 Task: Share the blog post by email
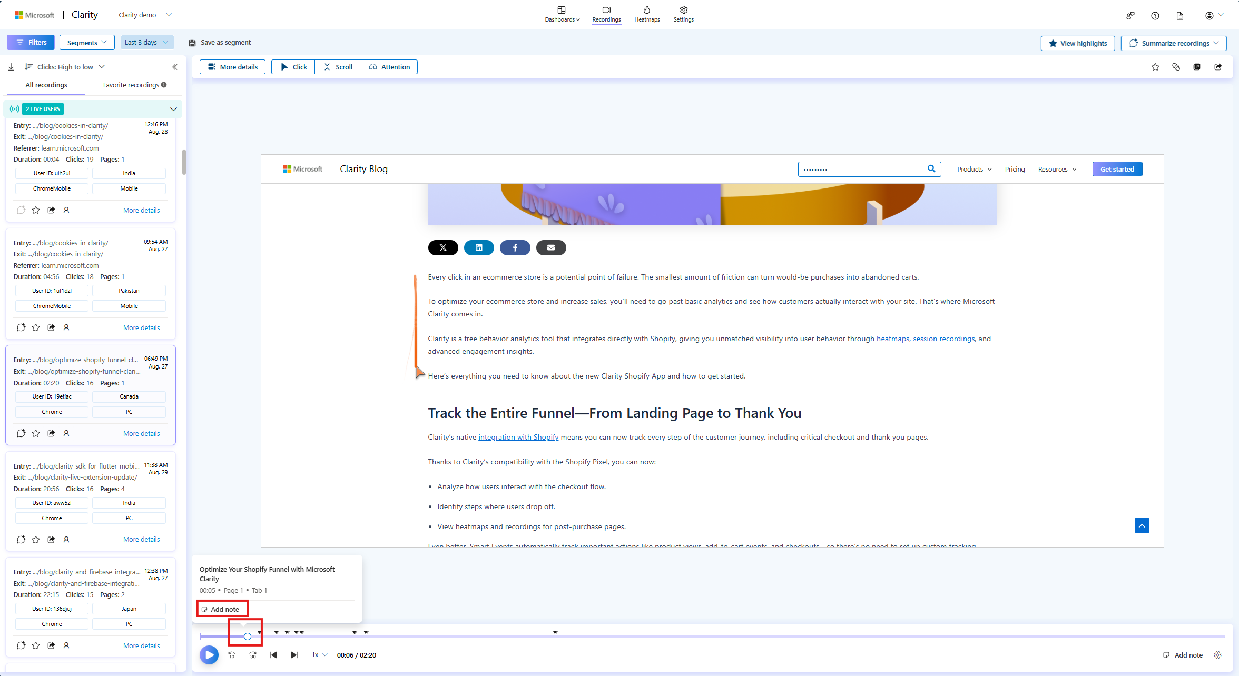(x=551, y=247)
